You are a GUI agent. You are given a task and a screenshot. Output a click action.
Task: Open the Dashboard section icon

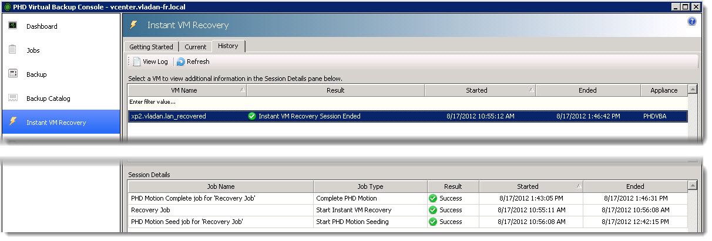[x=12, y=26]
